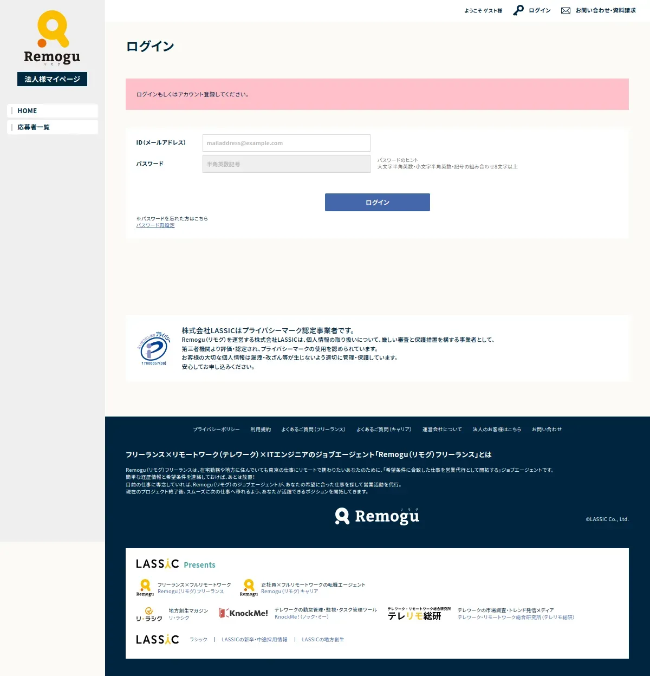Click the ログイン page heading

(x=150, y=47)
